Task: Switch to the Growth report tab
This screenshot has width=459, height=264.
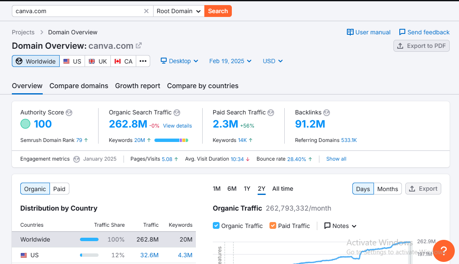Action: coord(137,86)
